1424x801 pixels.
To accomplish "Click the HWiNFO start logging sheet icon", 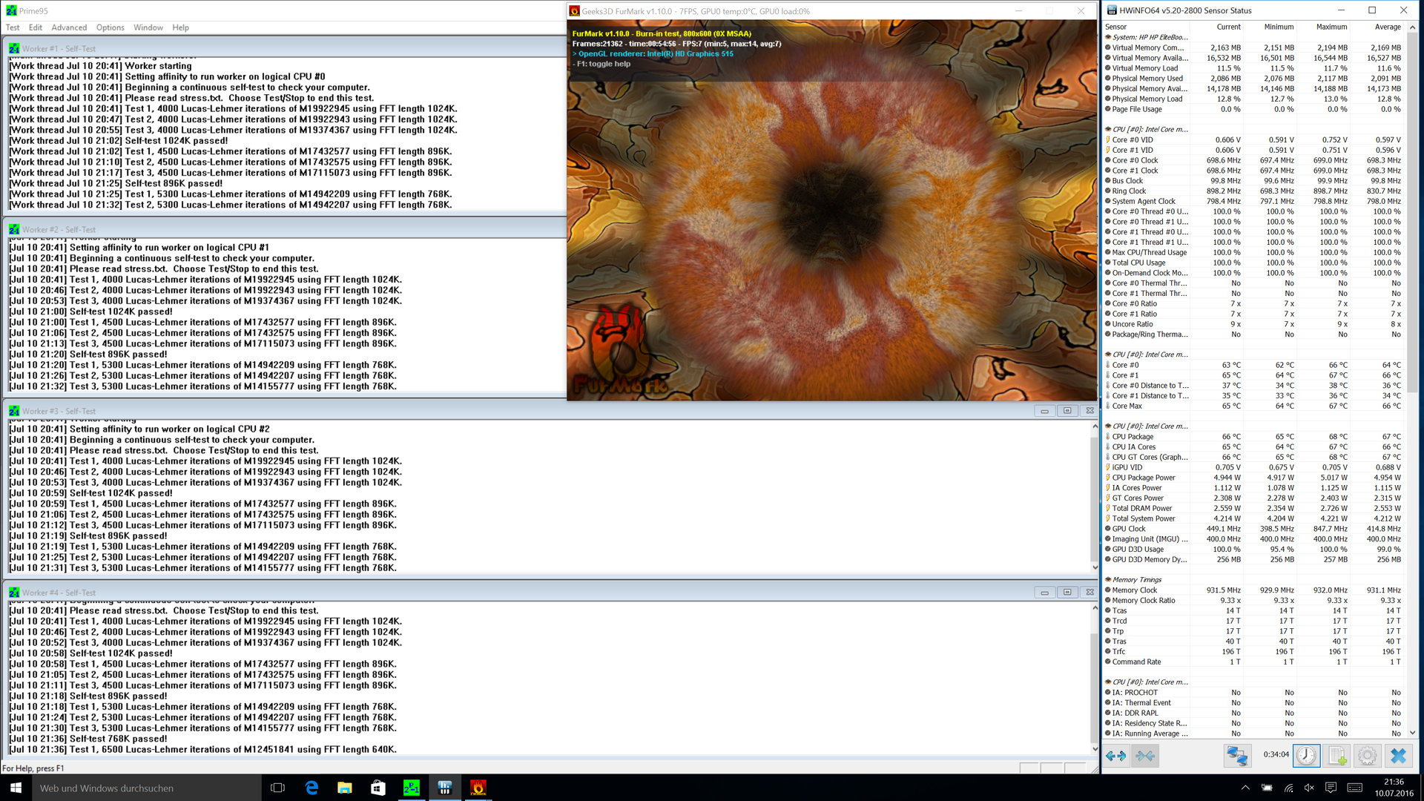I will [x=1336, y=756].
